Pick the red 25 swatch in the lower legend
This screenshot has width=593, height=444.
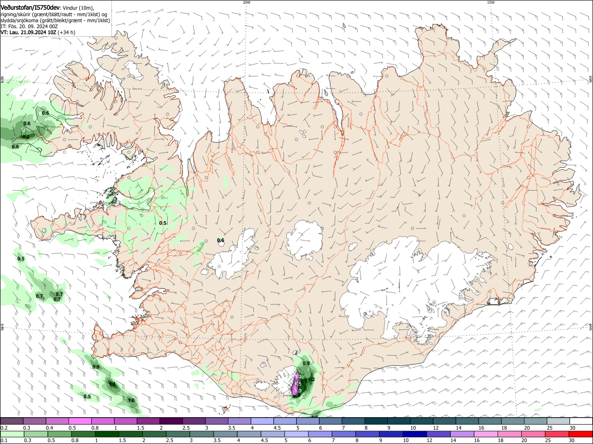pos(556,434)
